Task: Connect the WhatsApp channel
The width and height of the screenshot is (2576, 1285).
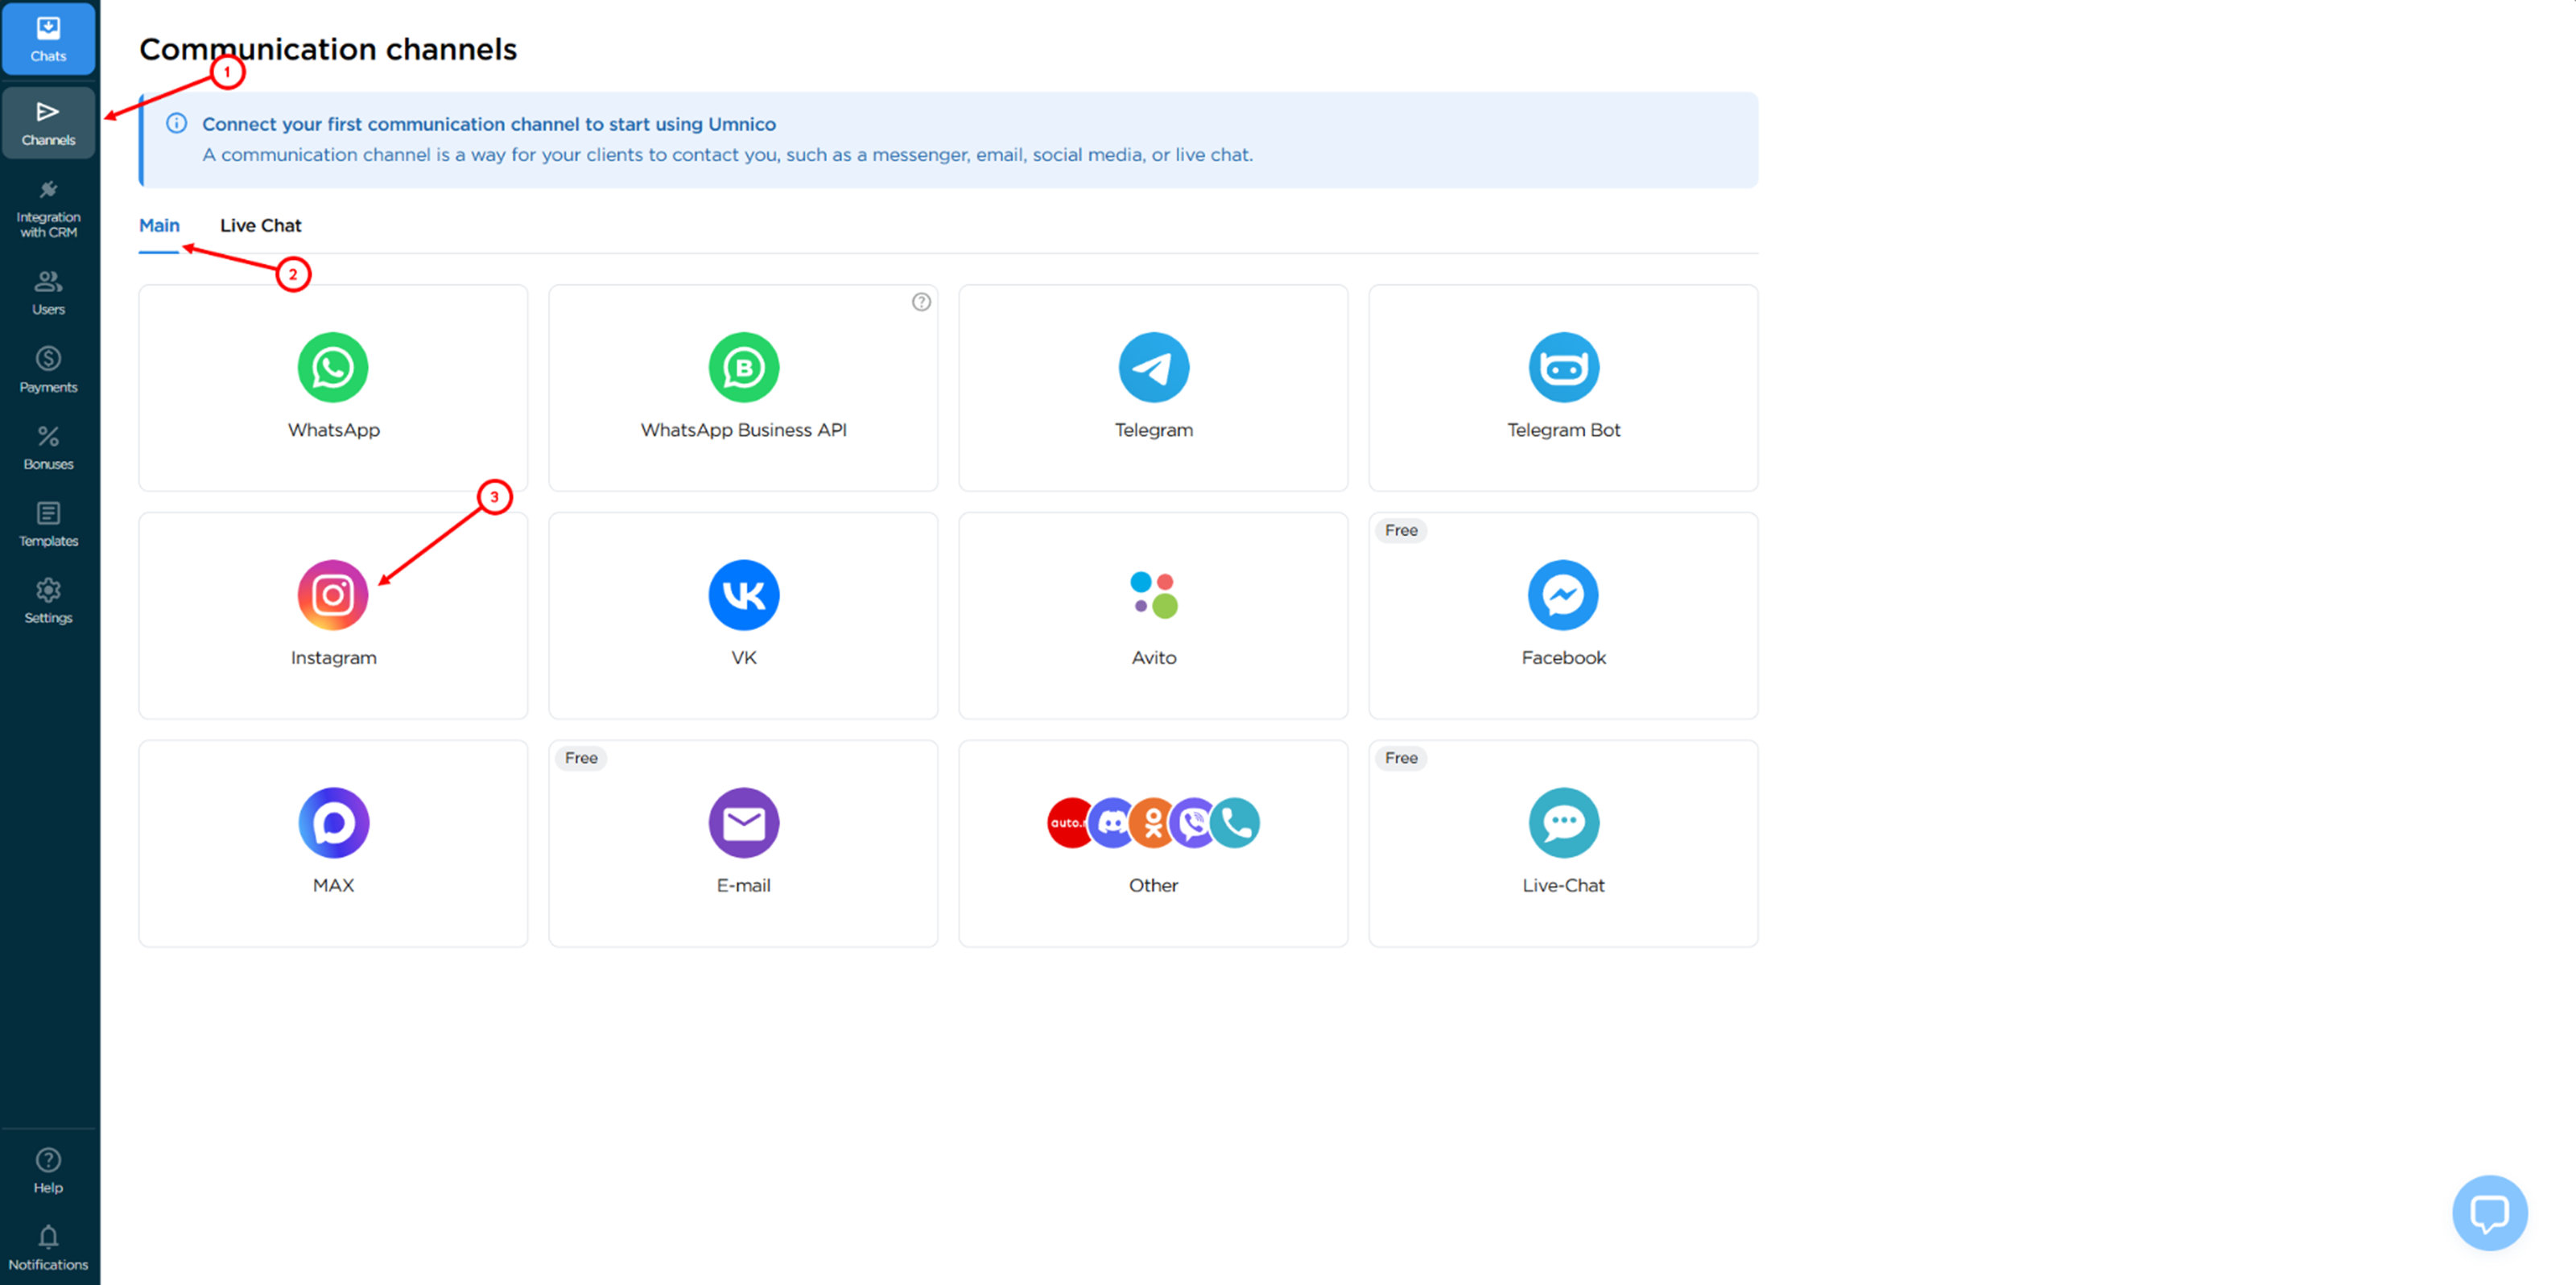Action: pyautogui.click(x=333, y=388)
